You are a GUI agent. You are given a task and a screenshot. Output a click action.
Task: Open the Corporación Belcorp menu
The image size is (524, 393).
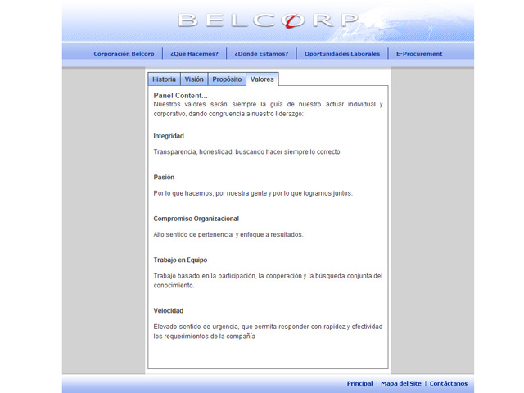click(x=124, y=54)
